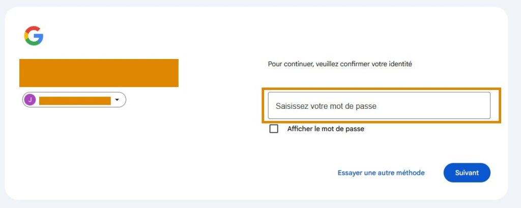The image size is (521, 208).
Task: Click the circular letter J icon
Action: point(30,100)
